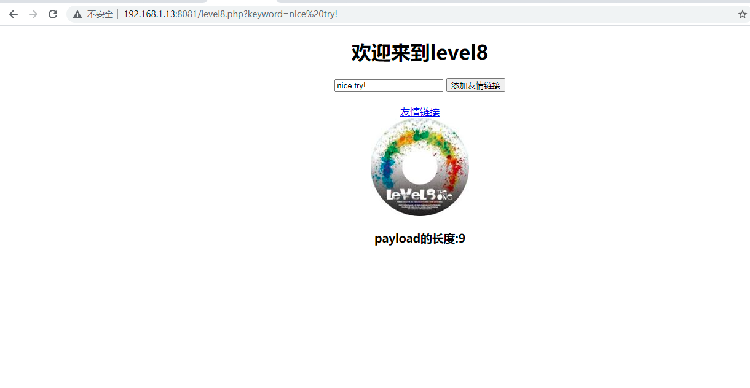Click the browser forward arrow
This screenshot has height=388, width=750.
pos(33,14)
